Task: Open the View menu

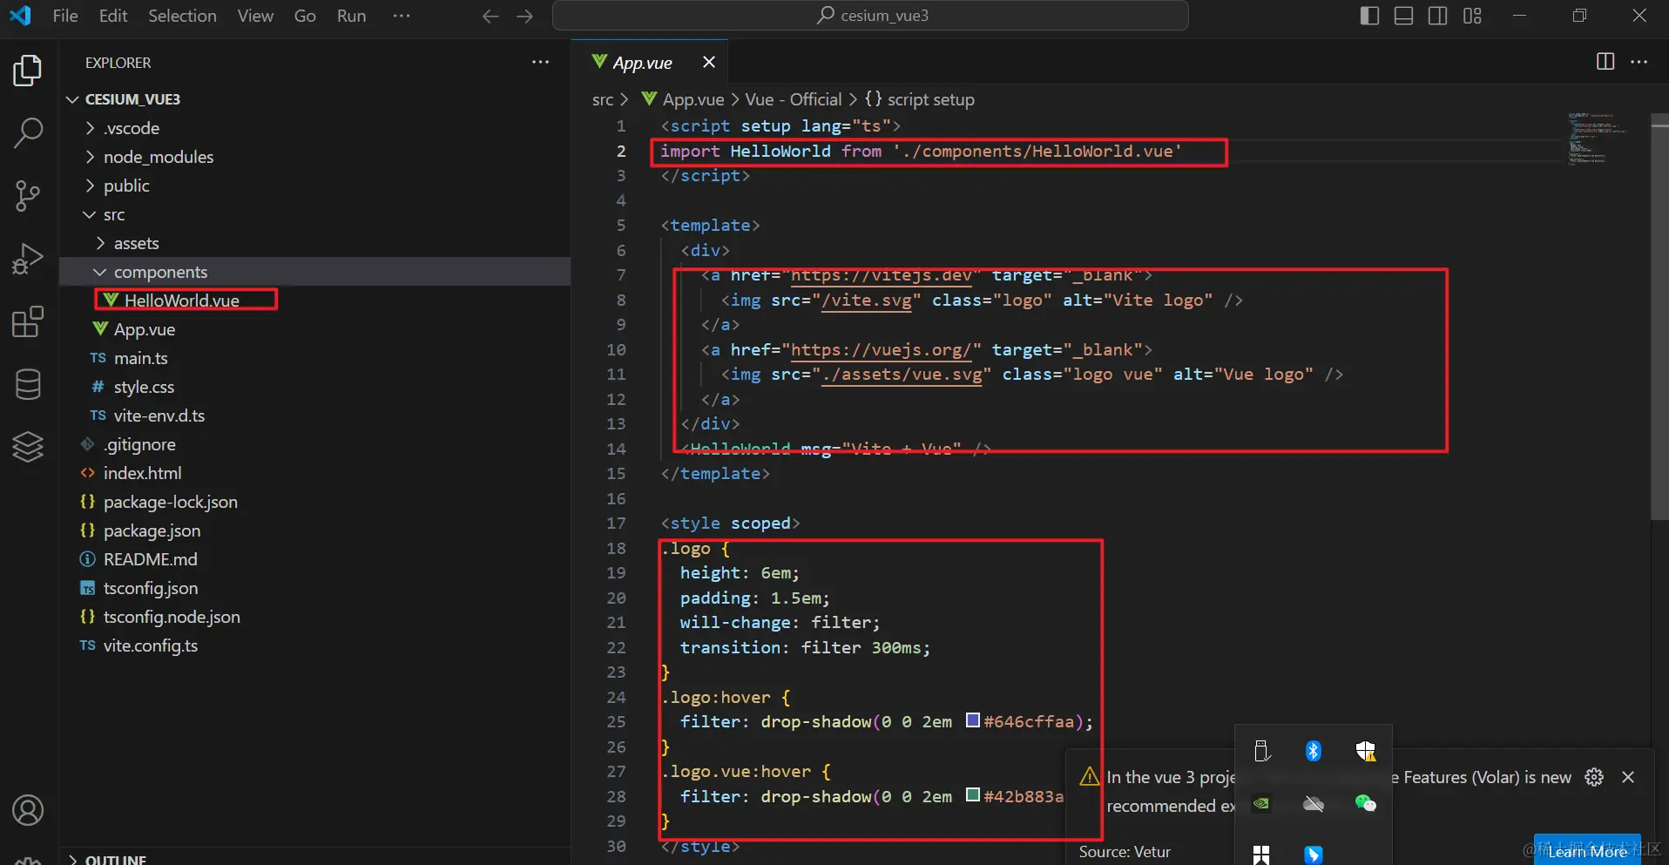Action: (255, 16)
